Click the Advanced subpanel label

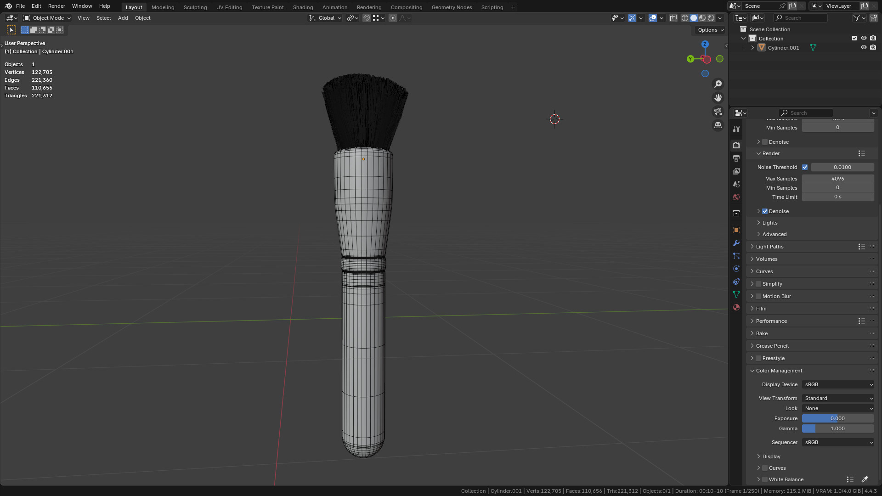(775, 234)
